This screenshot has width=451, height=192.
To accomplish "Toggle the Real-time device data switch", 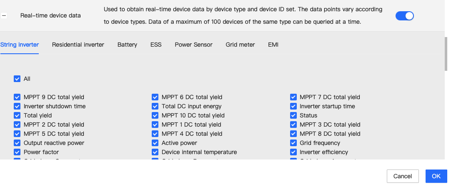I will [404, 16].
